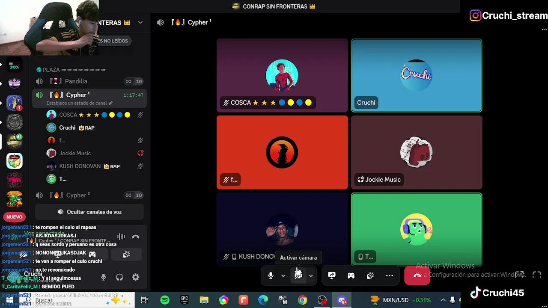Open Task View on taskbar
Screen dimensions: 548x308
(144, 300)
